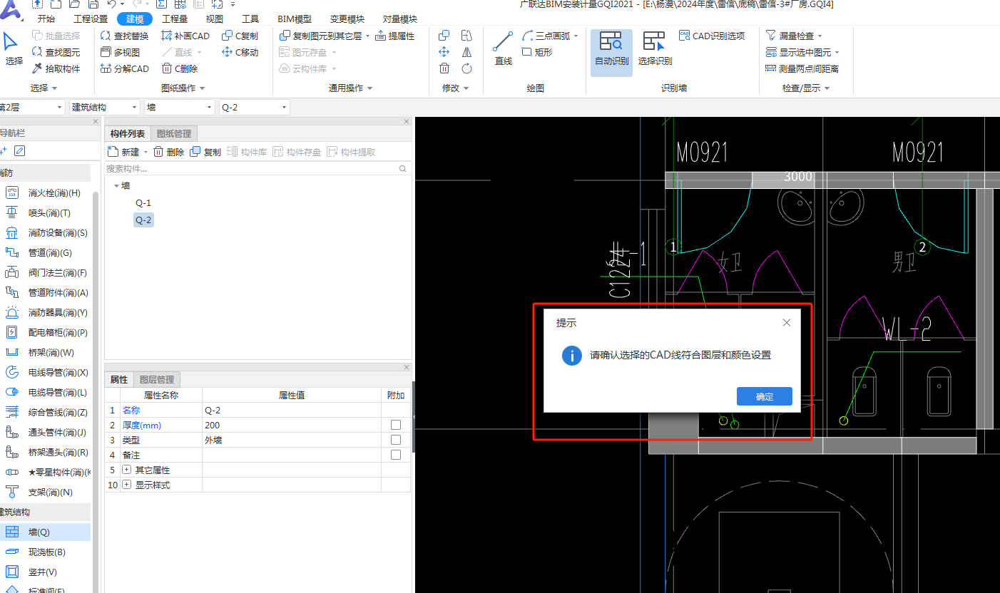This screenshot has width=1000, height=593.
Task: Tick the 附加 checkbox for 厚度(mm)
Action: point(396,425)
